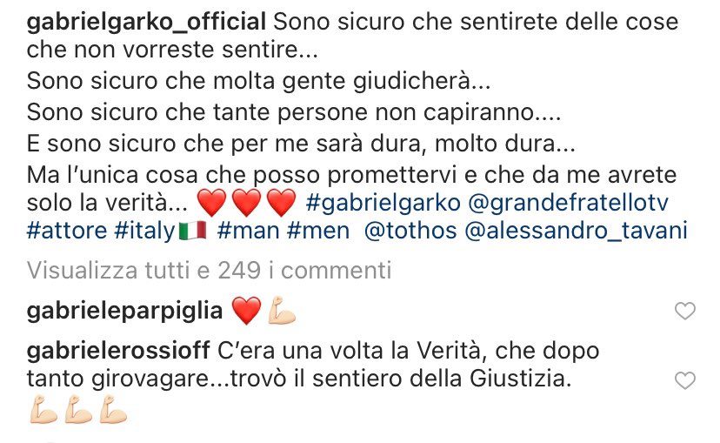Open the #gabrielgarko hashtag
The width and height of the screenshot is (720, 443).
tap(383, 203)
